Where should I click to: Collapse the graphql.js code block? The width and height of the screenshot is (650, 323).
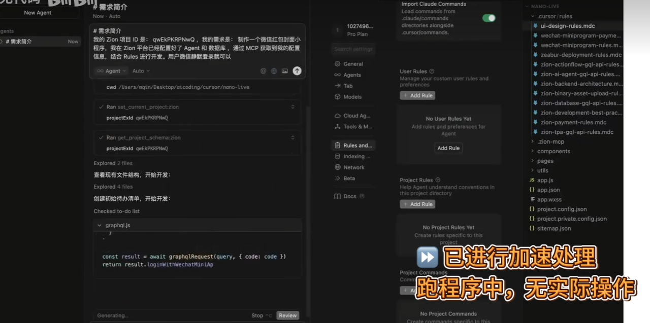tap(99, 225)
